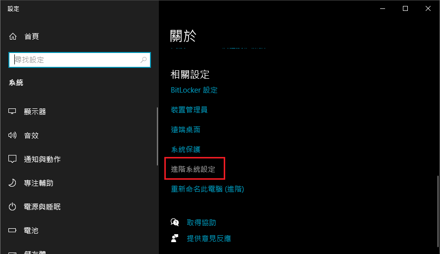The height and width of the screenshot is (254, 440).
Task: Focus the 尋找設定 search field
Action: 80,60
